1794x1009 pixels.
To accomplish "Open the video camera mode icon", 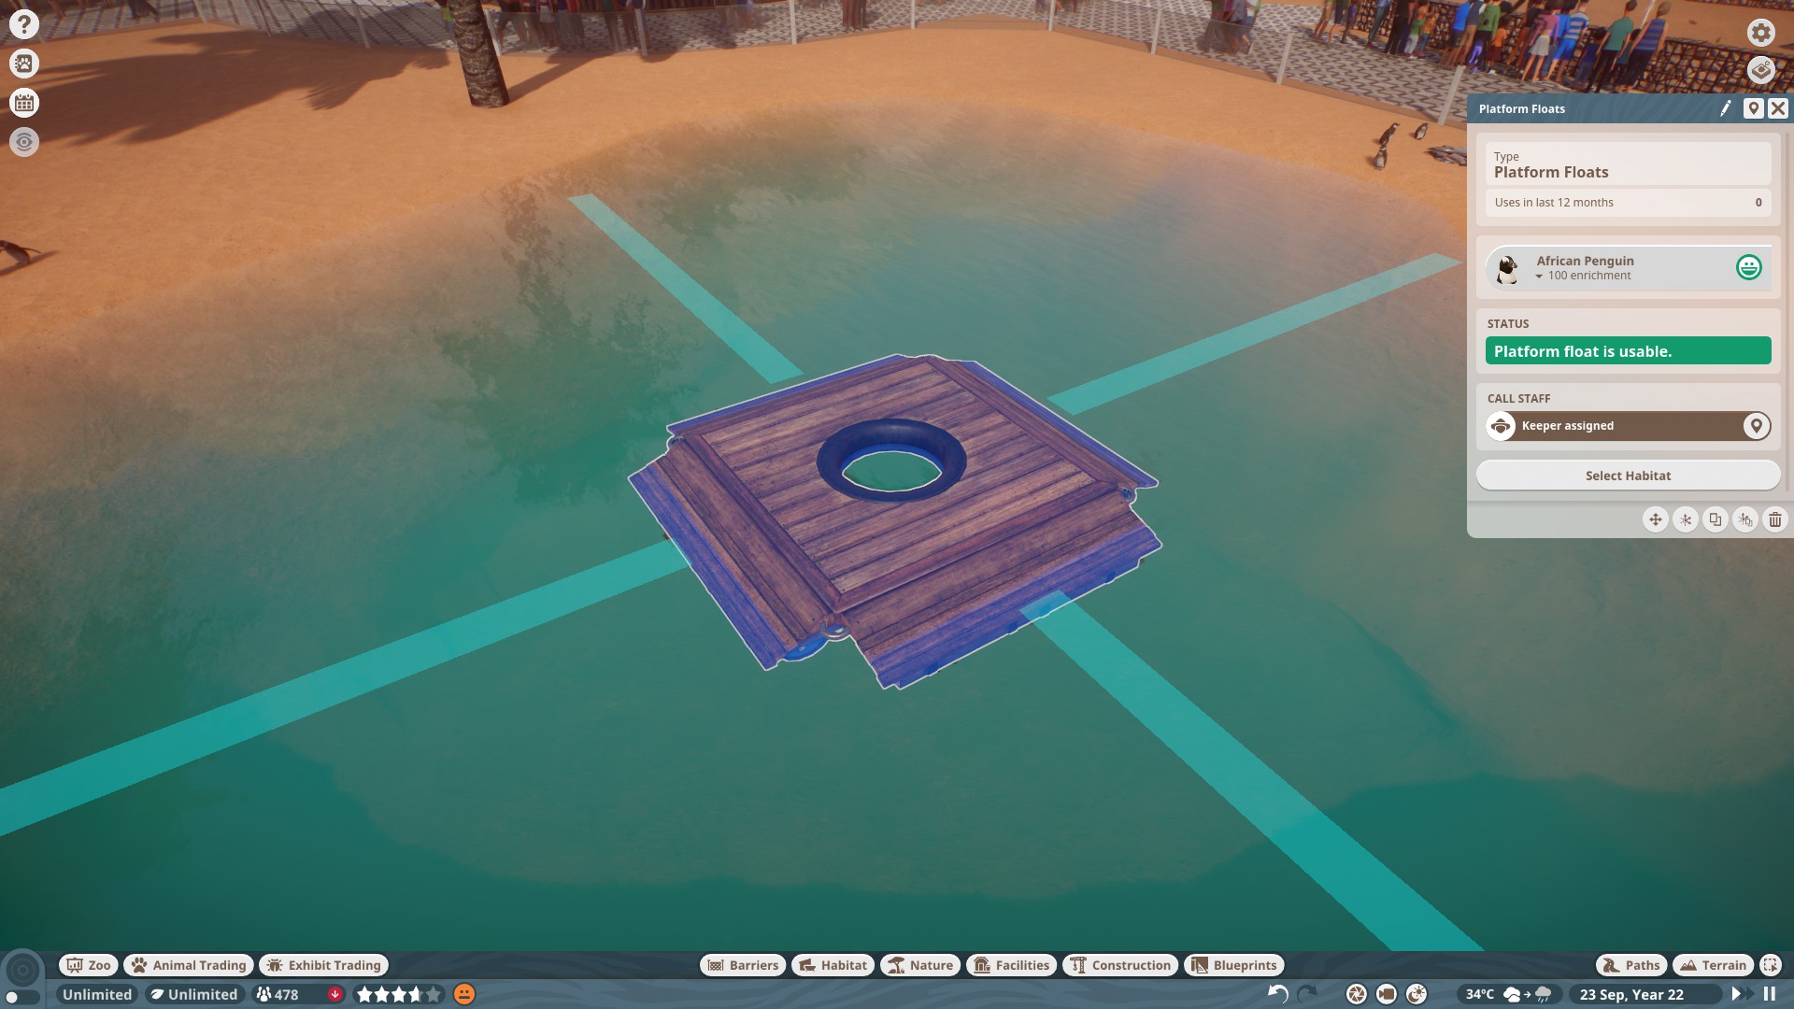I will click(x=1387, y=994).
